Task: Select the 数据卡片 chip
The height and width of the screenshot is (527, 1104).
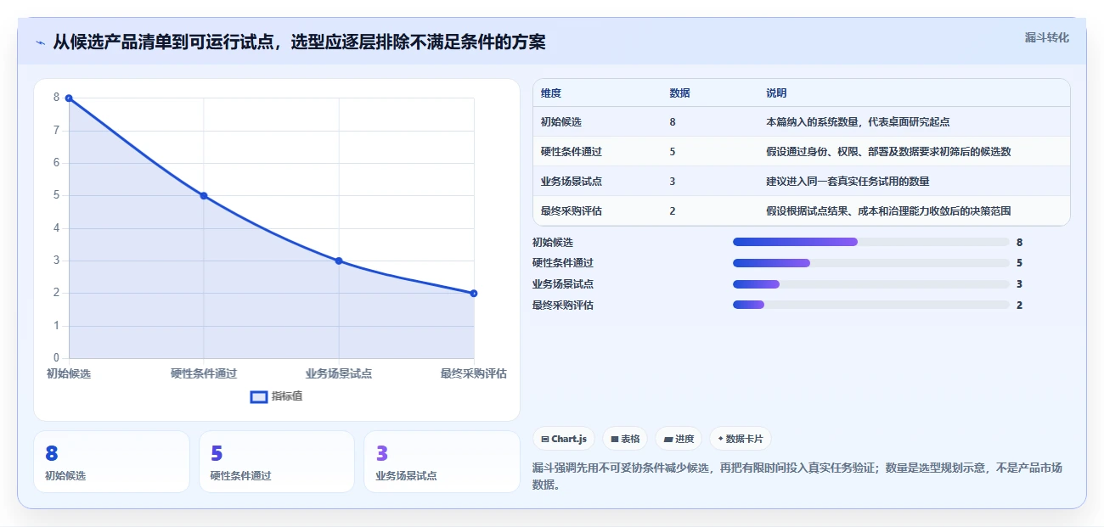Action: point(741,439)
